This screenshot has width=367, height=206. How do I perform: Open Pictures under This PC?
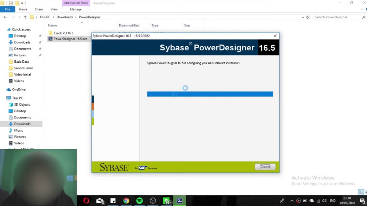pyautogui.click(x=20, y=137)
